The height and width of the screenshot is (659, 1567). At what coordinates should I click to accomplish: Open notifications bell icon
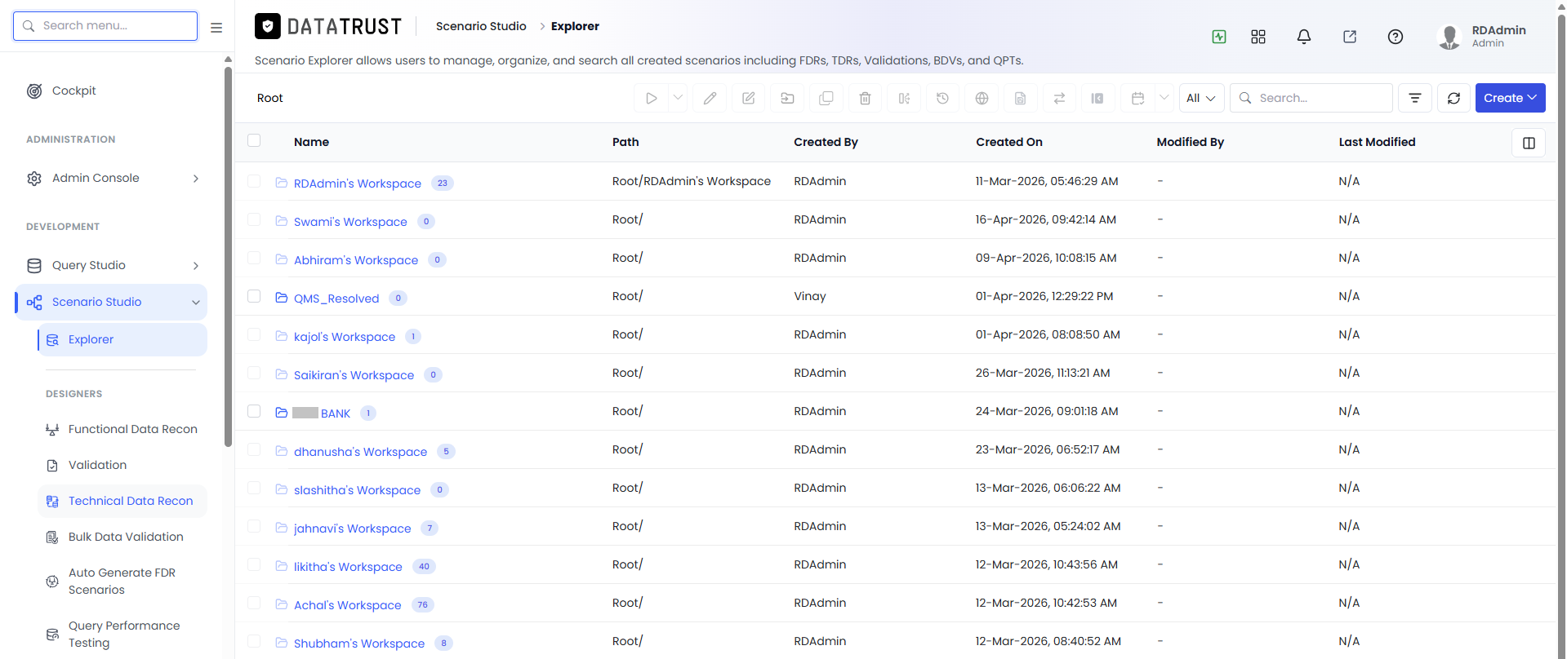(1304, 37)
